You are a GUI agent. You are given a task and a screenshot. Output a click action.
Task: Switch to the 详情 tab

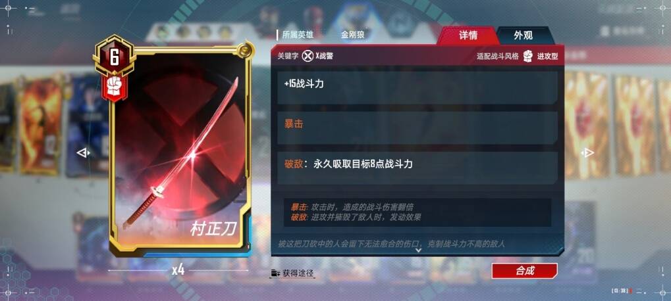pyautogui.click(x=468, y=35)
